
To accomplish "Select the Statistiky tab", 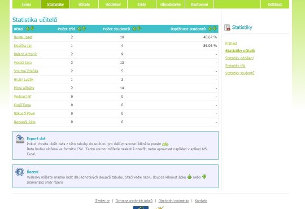I will point(55,5).
